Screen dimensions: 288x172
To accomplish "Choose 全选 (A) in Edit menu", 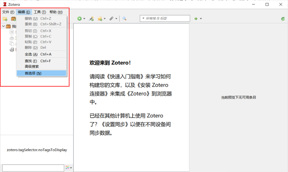I will [x=42, y=54].
